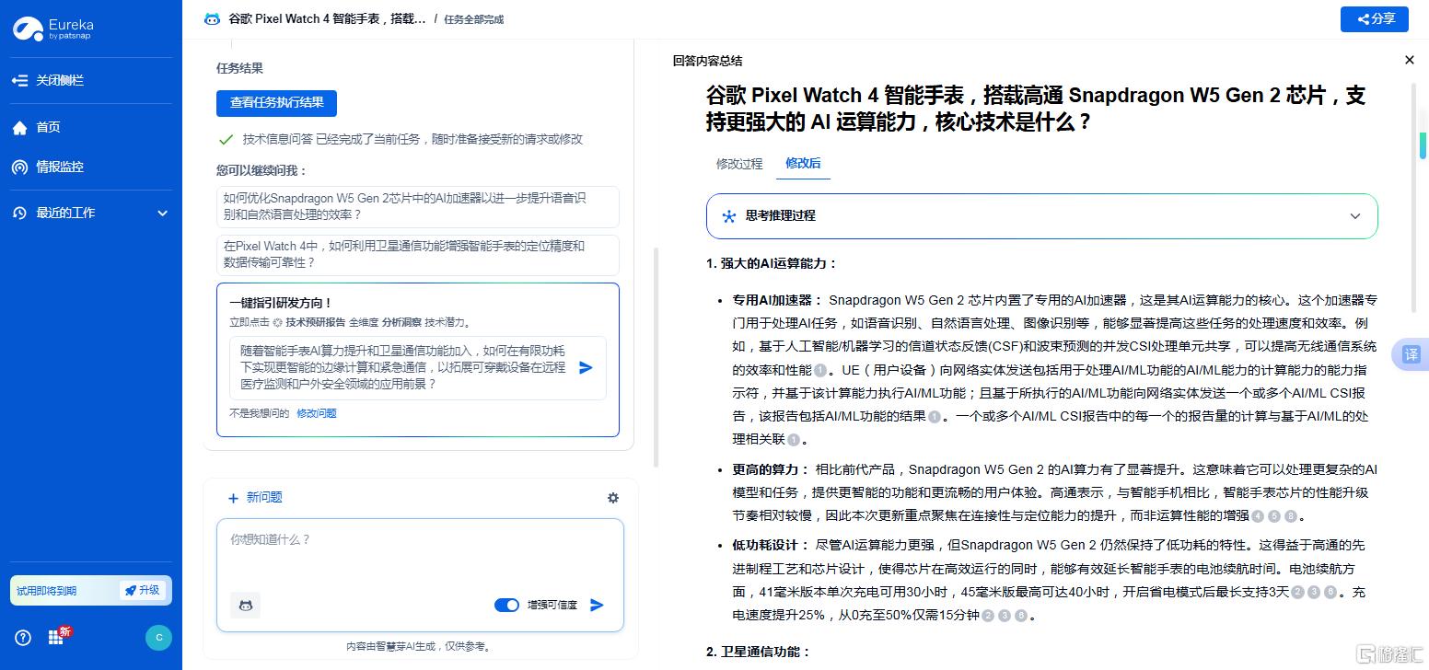Open chat settings gear icon

pyautogui.click(x=613, y=498)
